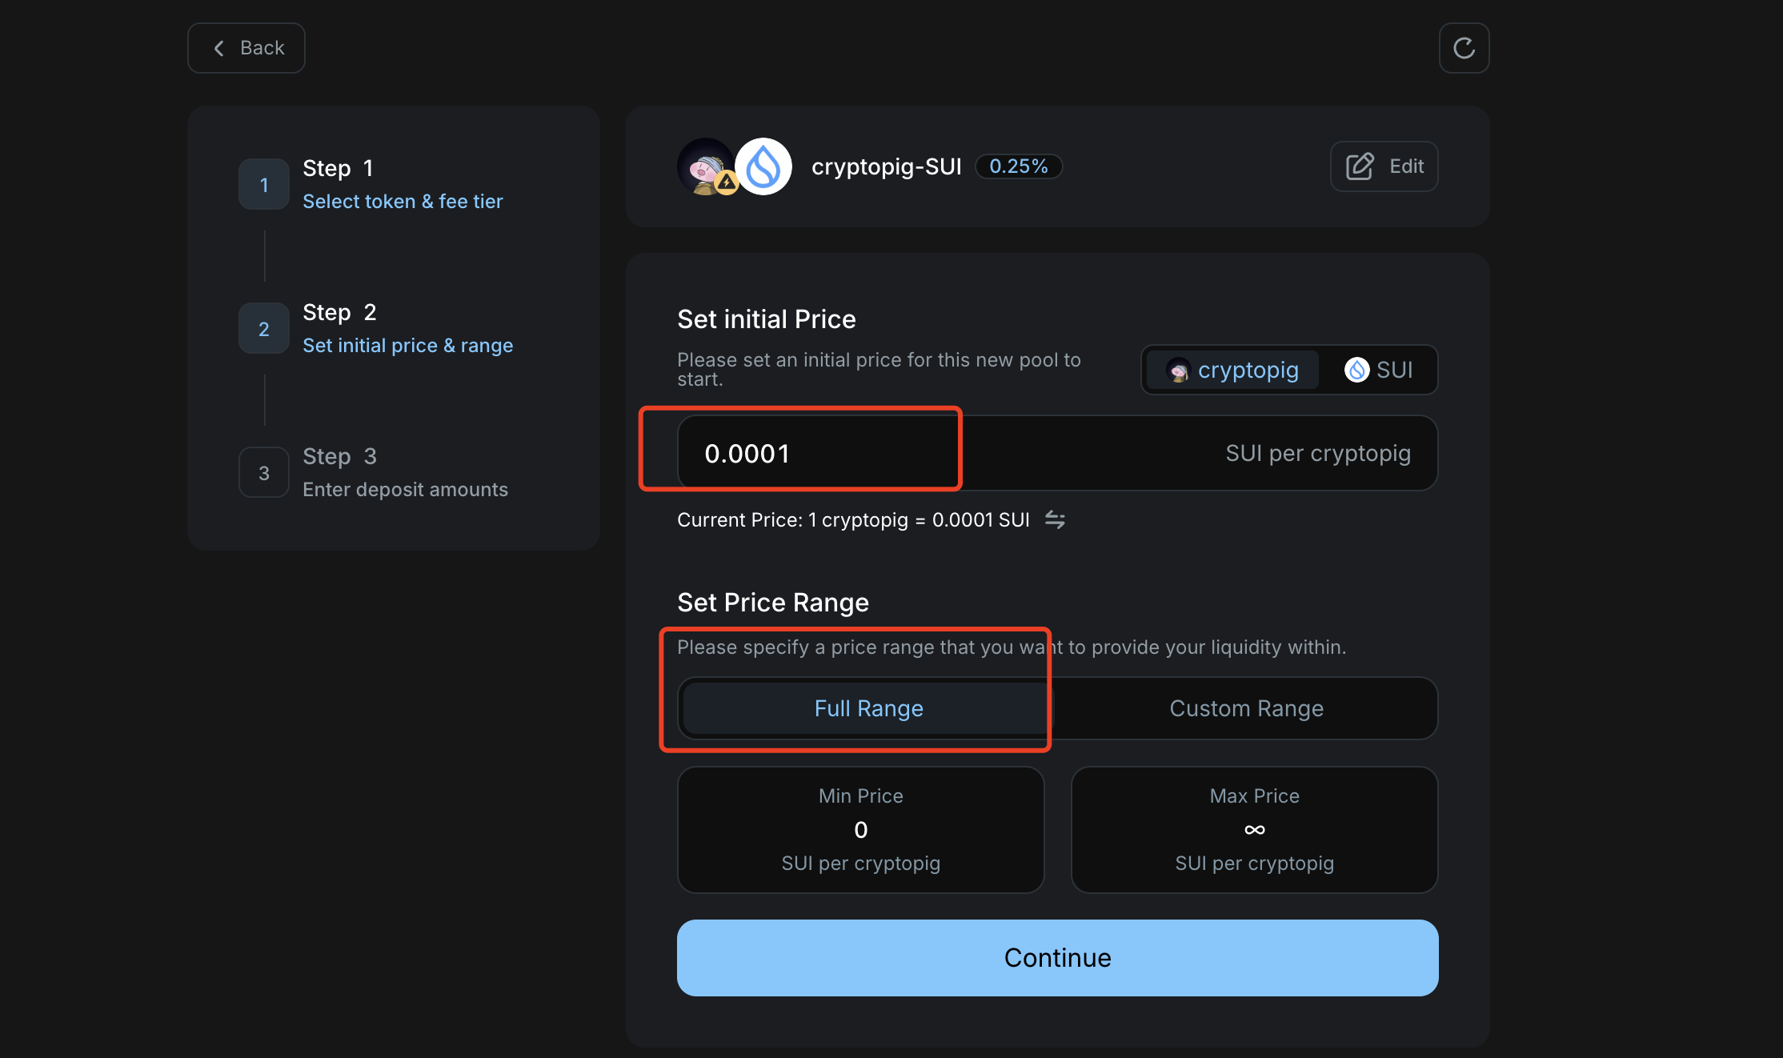
Task: Click the SUI droplet logo in header
Action: [x=763, y=166]
